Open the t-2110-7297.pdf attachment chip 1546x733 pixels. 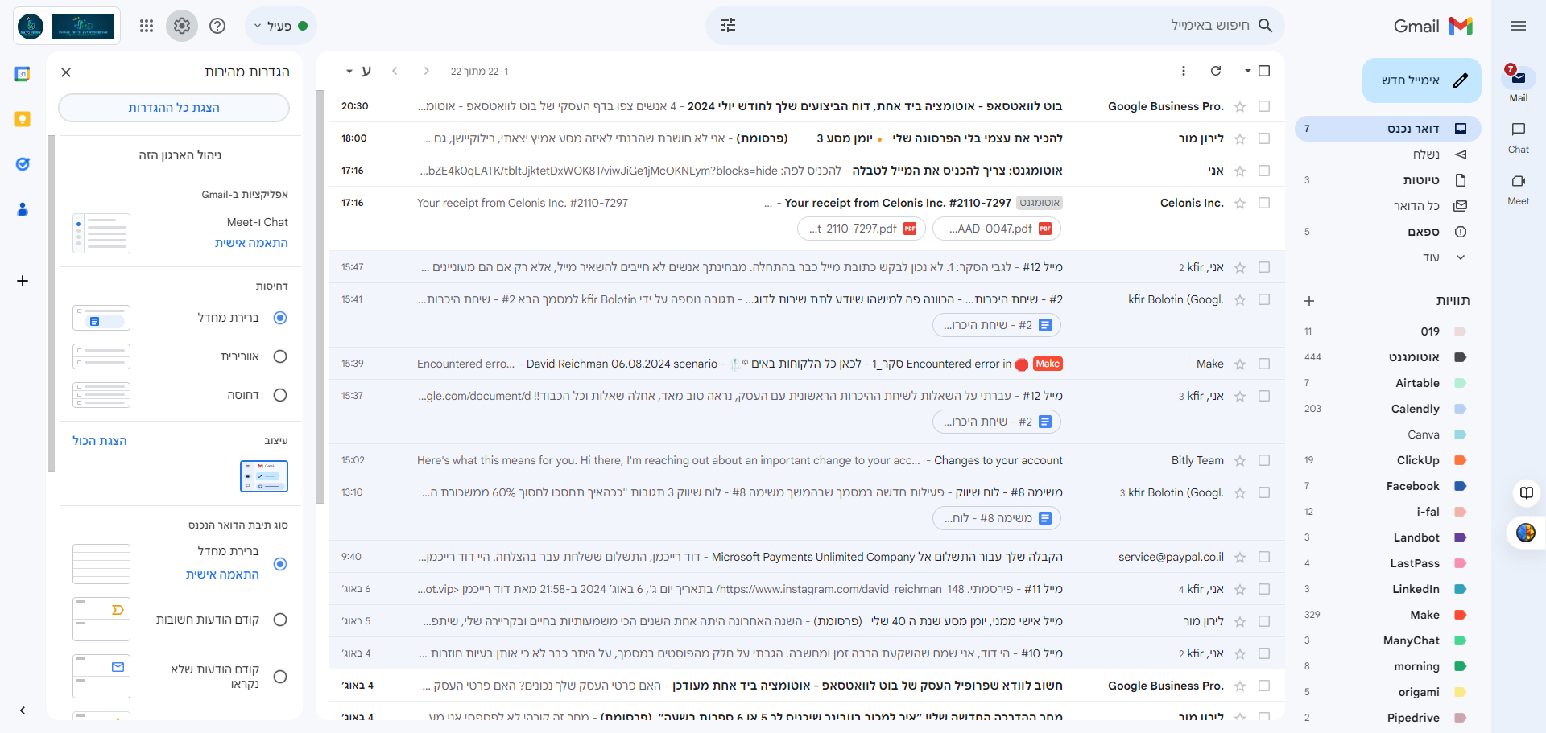pyautogui.click(x=861, y=229)
